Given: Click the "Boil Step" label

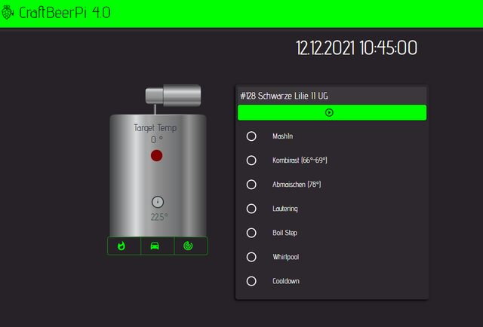Looking at the screenshot, I should (285, 233).
